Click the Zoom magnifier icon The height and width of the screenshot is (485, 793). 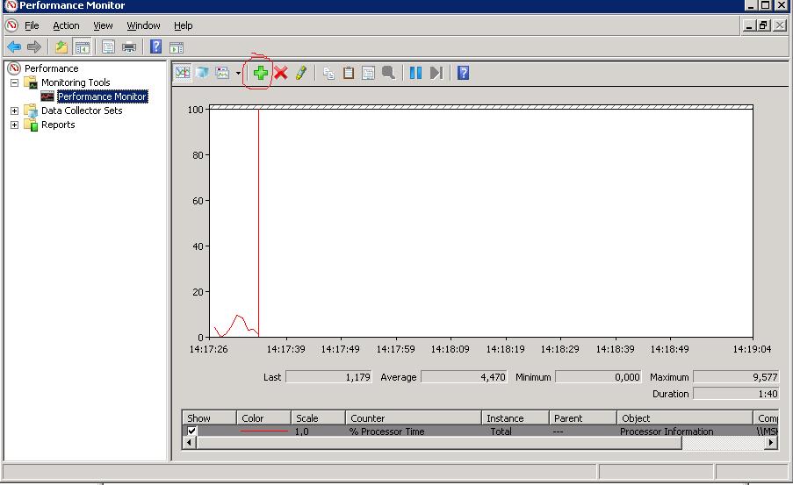(388, 73)
